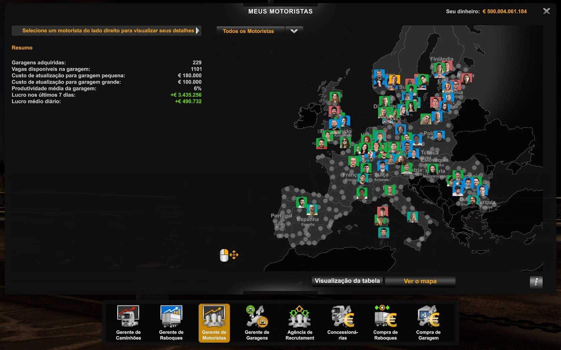The width and height of the screenshot is (561, 350).
Task: Select driver portrait in southern Italy
Action: click(383, 232)
